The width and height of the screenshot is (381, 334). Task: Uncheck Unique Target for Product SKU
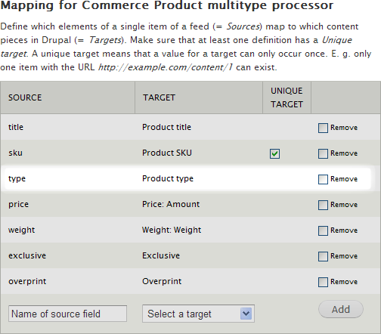pos(274,153)
